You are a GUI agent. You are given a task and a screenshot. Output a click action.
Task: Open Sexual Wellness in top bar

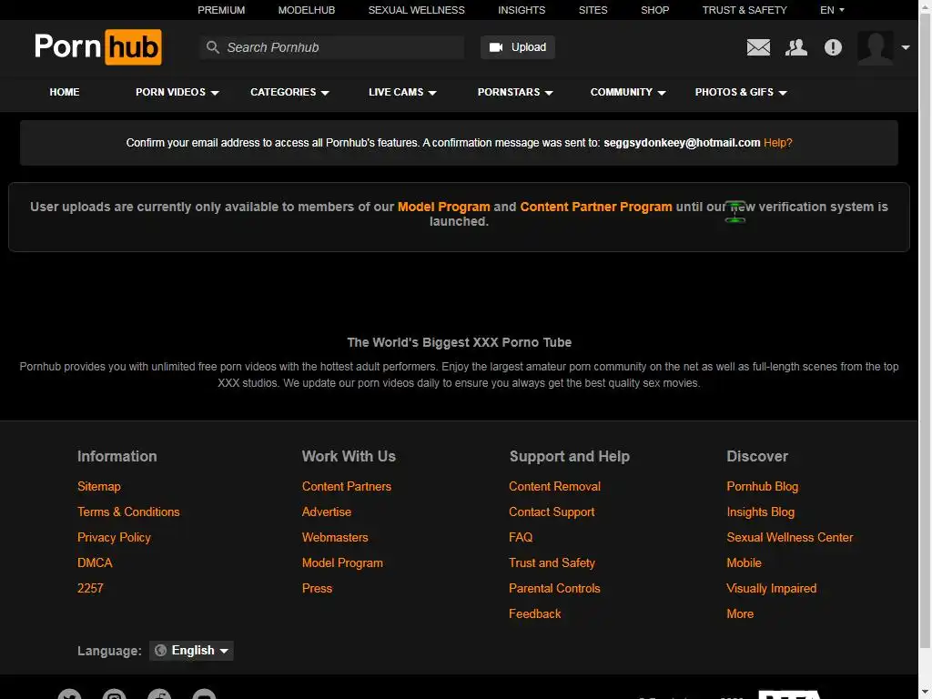417,10
